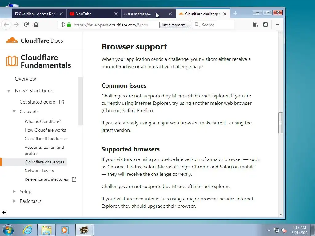Open Cloudflare IP addresses page
The height and width of the screenshot is (236, 315).
[46, 139]
